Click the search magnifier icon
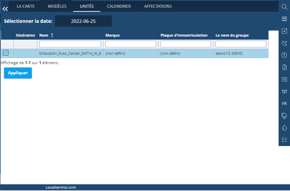 [x=284, y=7]
